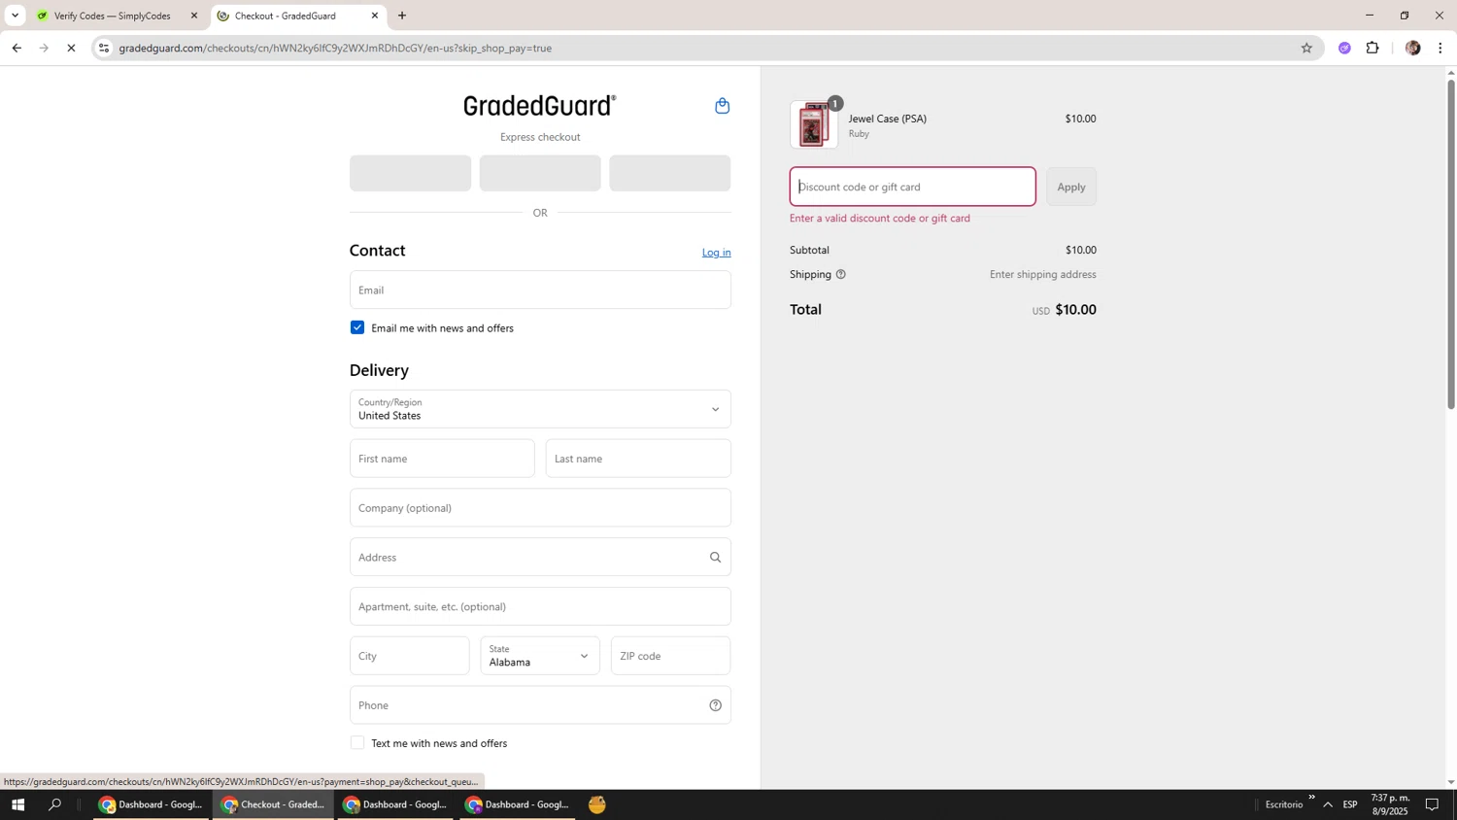
Task: Click the Apply discount button
Action: 1071,187
